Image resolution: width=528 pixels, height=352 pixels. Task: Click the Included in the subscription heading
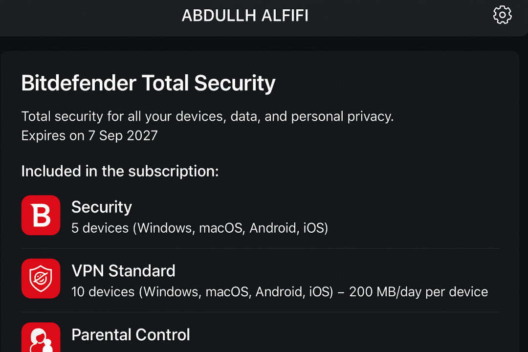120,171
